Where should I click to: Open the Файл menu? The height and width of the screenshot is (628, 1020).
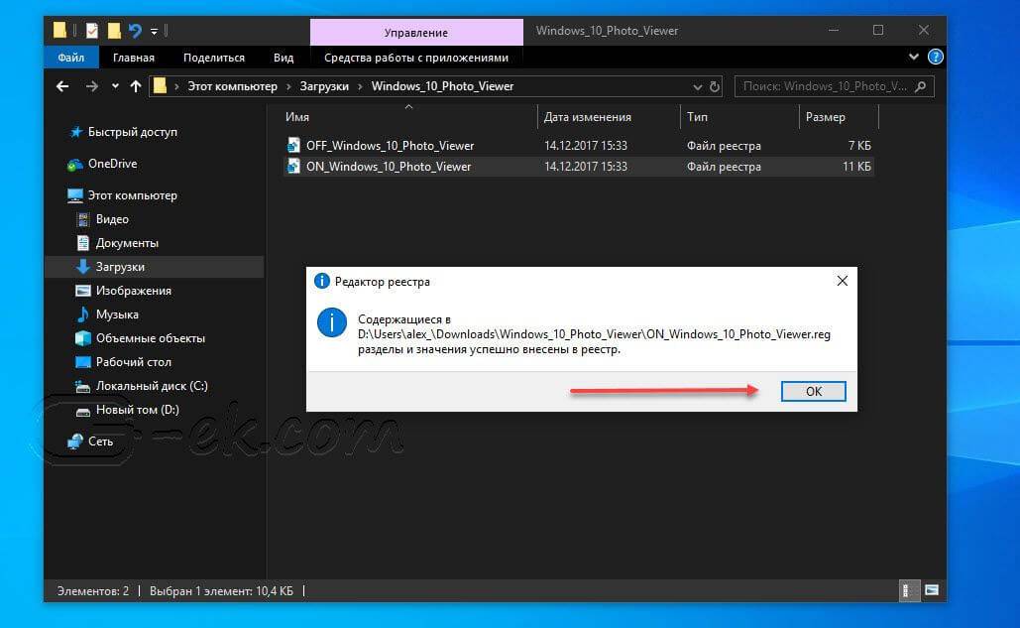coord(70,59)
